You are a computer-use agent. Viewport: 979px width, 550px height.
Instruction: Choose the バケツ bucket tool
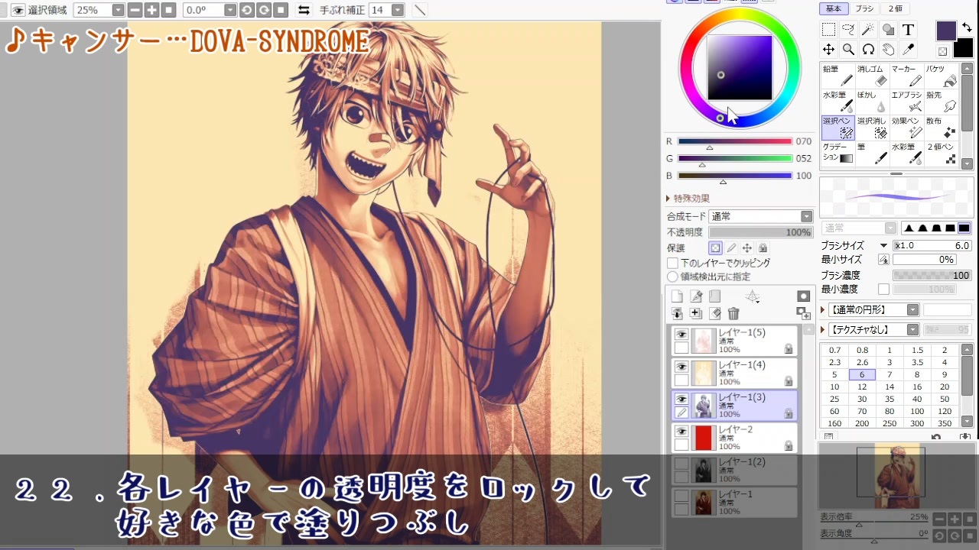[941, 76]
